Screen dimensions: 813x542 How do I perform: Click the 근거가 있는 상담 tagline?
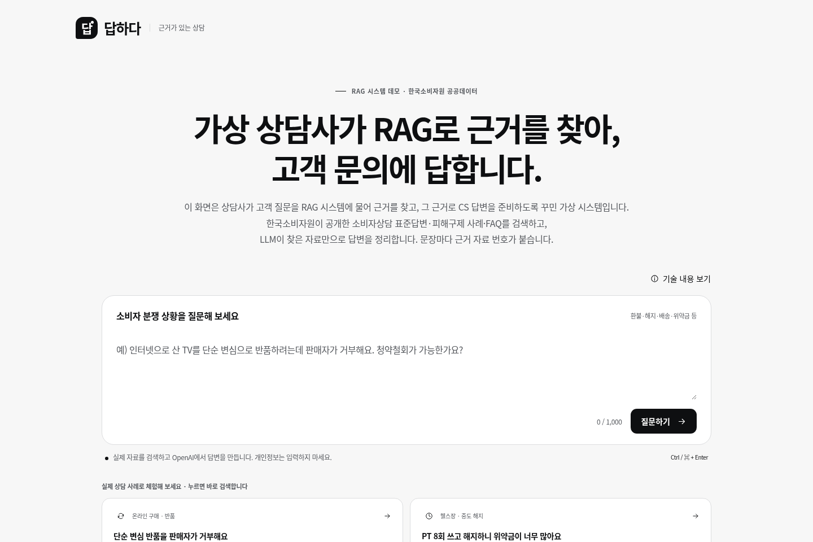tap(181, 28)
